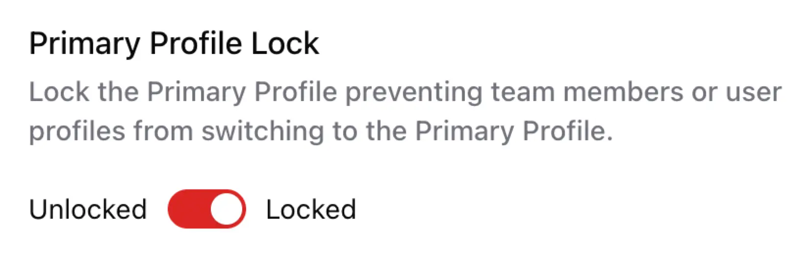Click the words "to the" in the description
The height and width of the screenshot is (257, 811).
[369, 130]
